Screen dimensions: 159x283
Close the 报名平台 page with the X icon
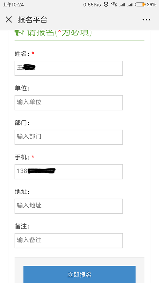coord(9,20)
